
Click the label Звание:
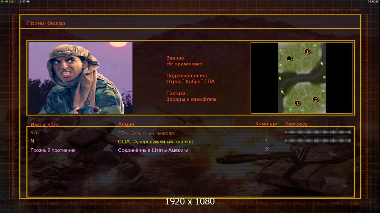[176, 58]
